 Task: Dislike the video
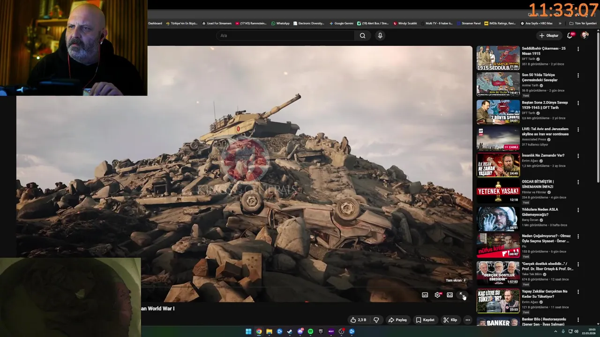point(376,320)
